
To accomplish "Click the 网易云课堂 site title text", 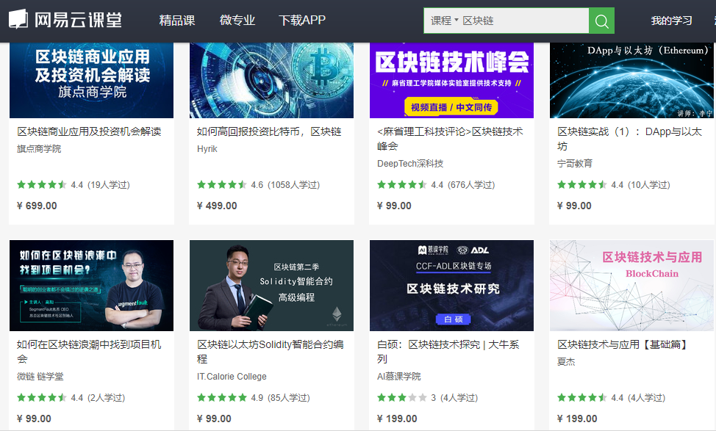I will [x=79, y=20].
